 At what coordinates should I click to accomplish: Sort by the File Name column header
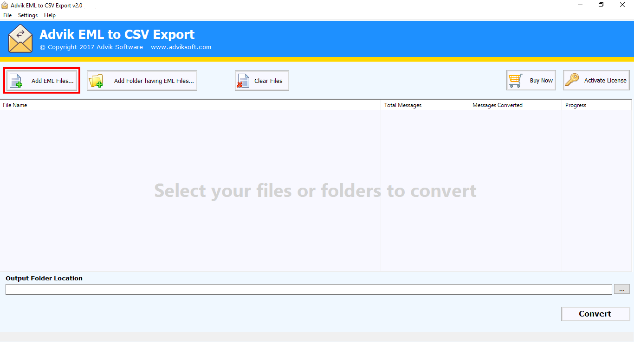click(15, 105)
